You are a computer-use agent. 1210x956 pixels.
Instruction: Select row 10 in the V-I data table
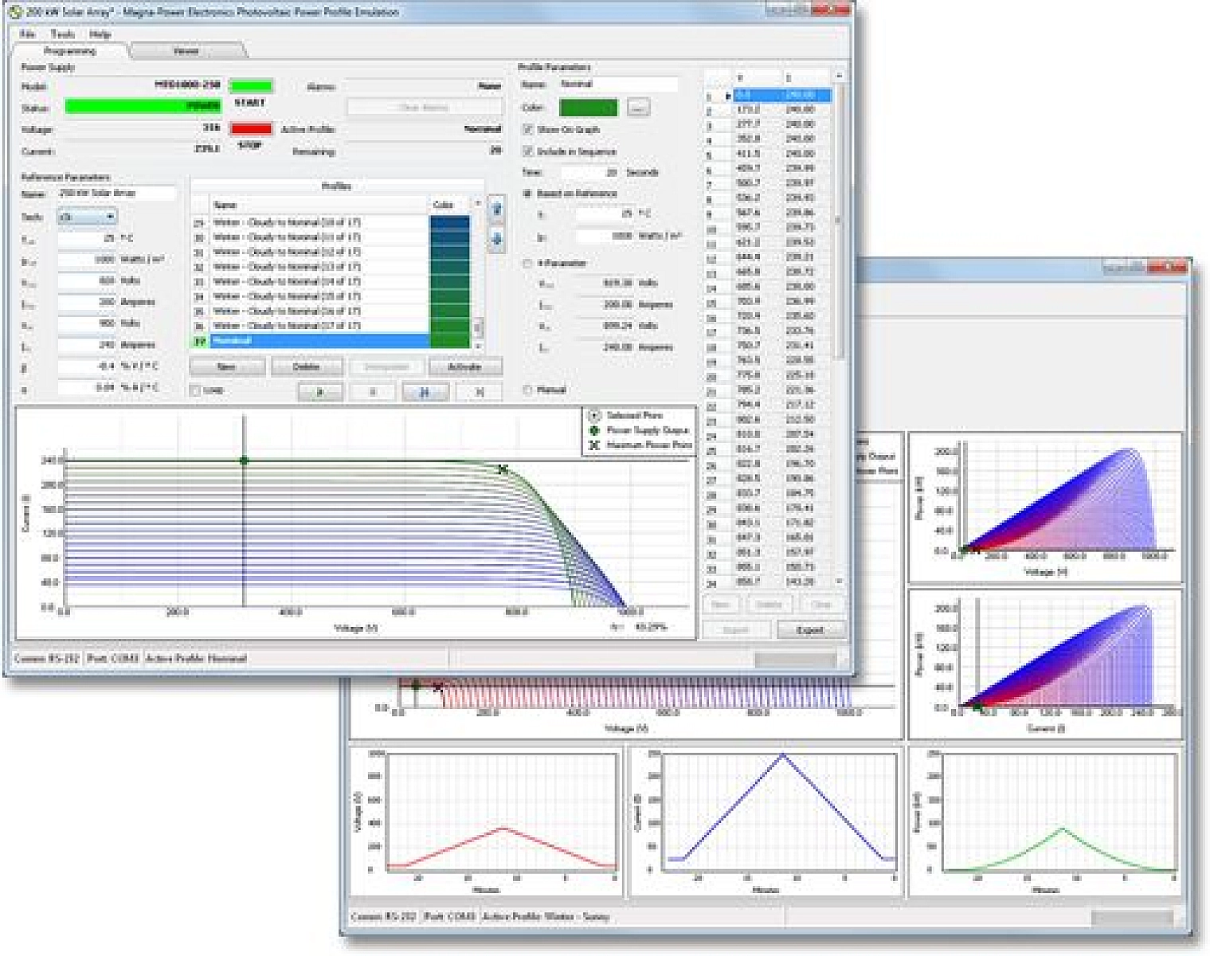[x=769, y=228]
